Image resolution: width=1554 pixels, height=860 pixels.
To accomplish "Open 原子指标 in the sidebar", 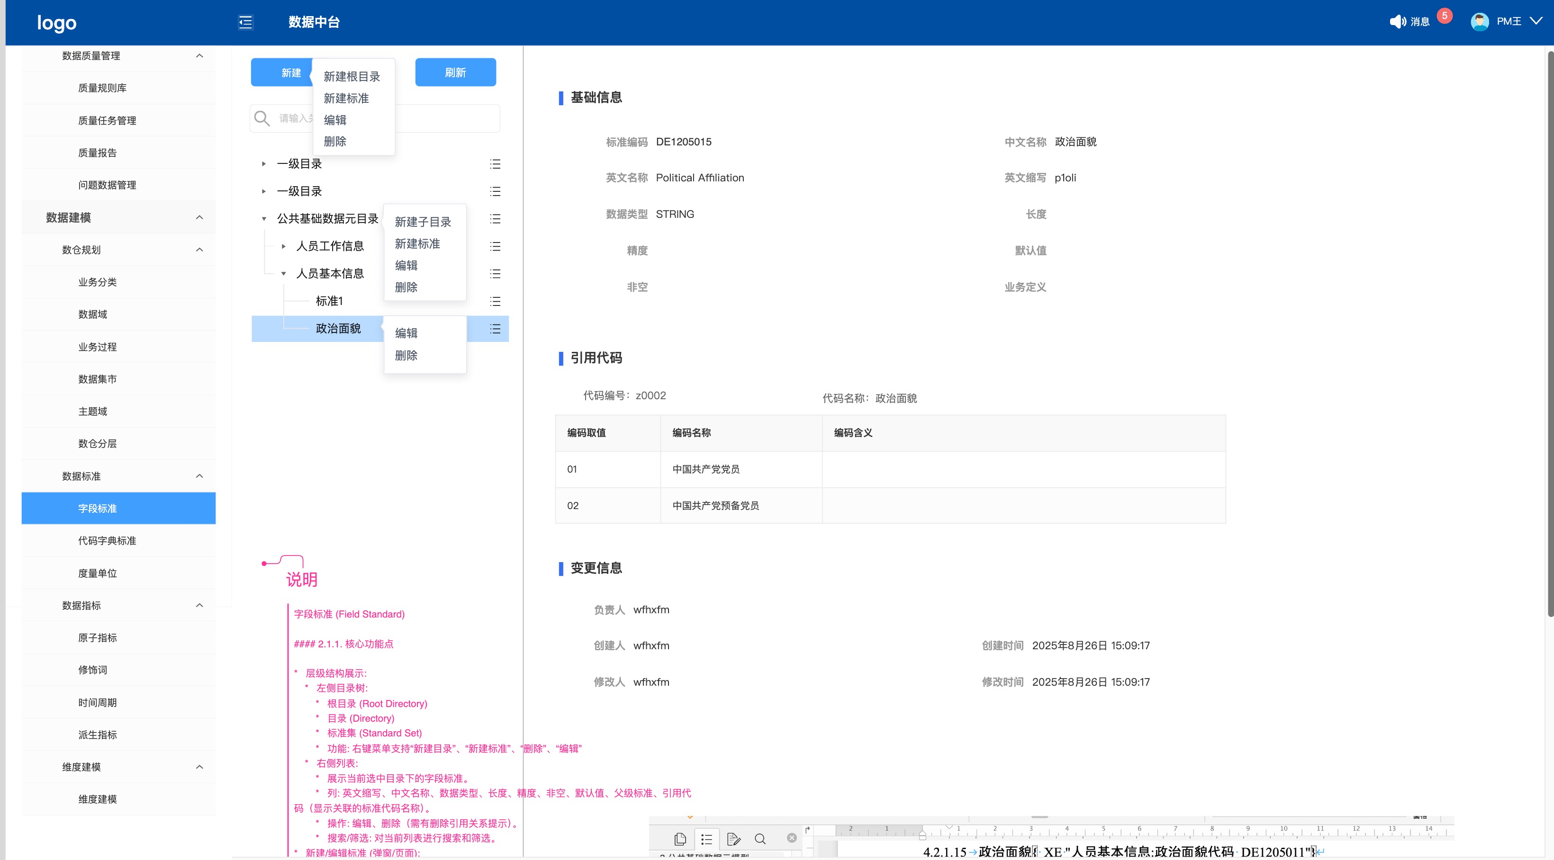I will click(x=118, y=638).
